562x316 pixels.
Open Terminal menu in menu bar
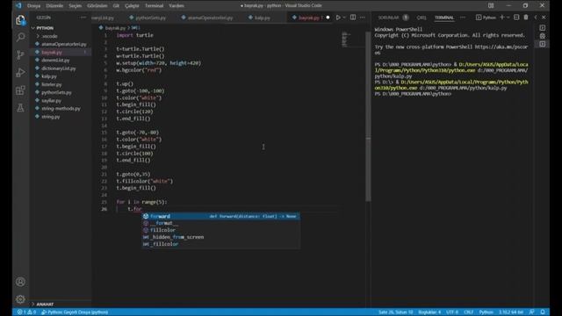[x=155, y=6]
